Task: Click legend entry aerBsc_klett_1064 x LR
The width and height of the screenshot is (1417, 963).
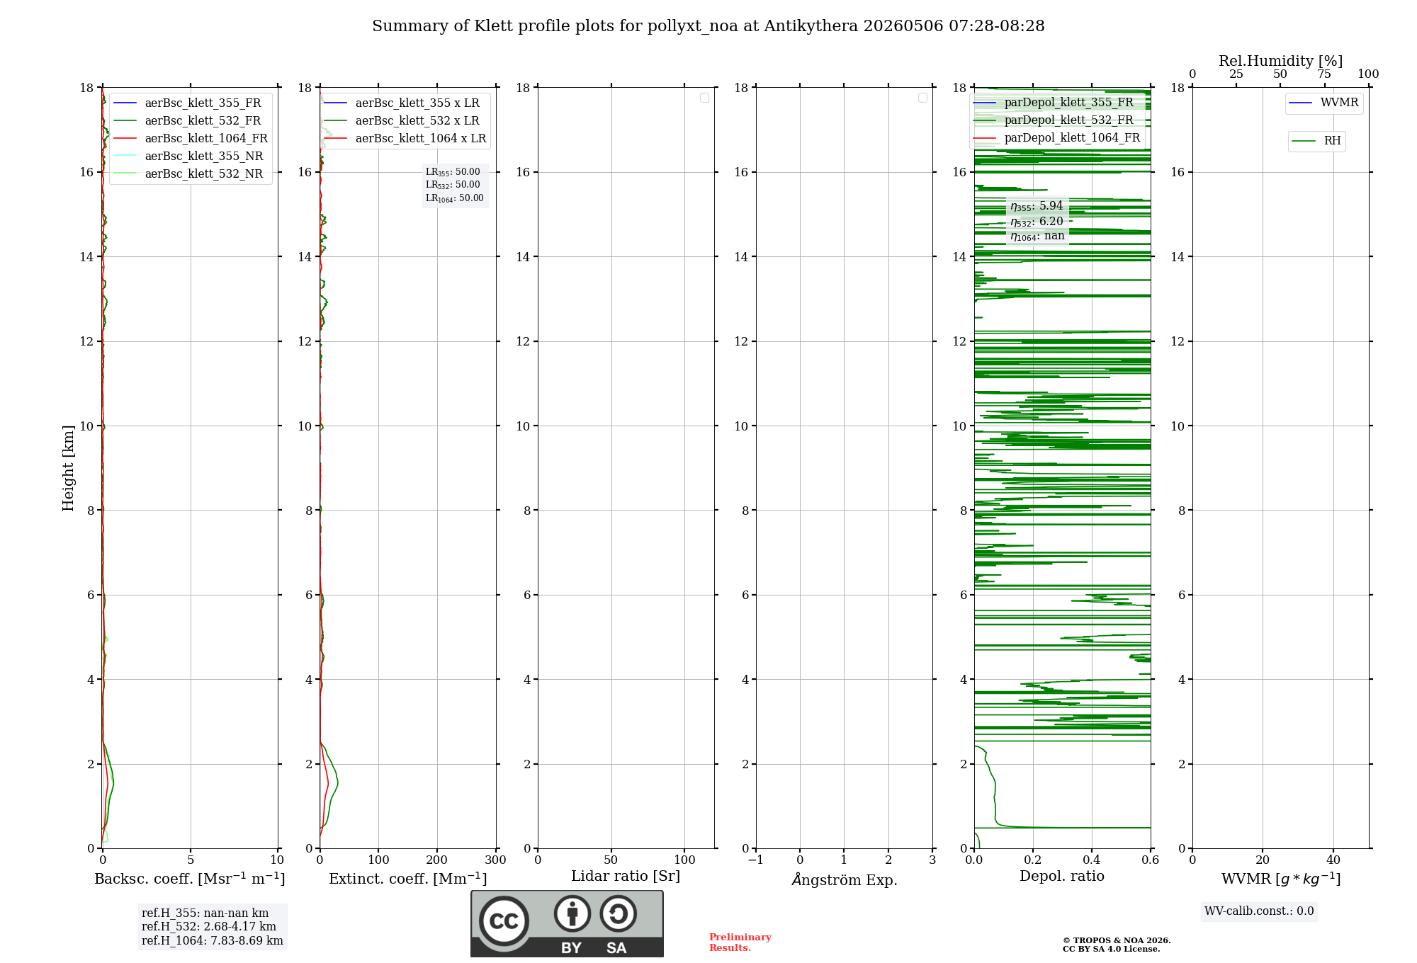Action: pos(405,138)
